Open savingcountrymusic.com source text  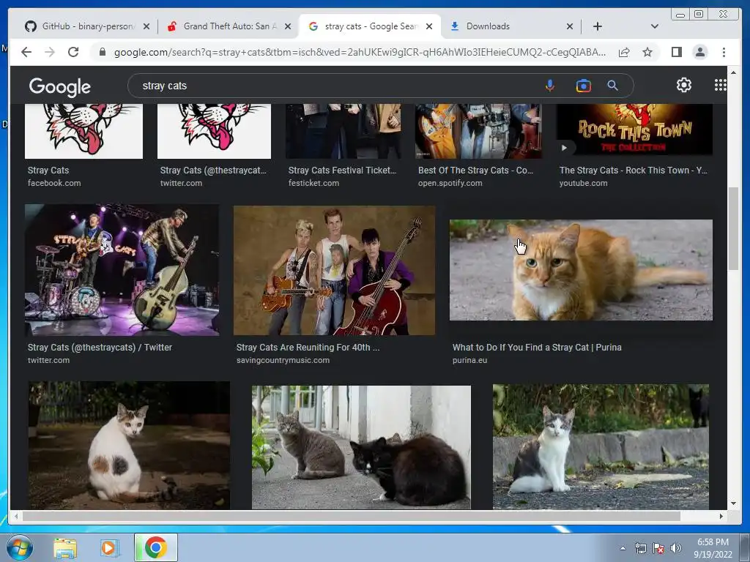click(x=283, y=360)
